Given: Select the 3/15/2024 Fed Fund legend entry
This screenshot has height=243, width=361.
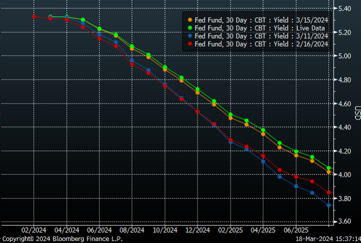Looking at the screenshot, I should [258, 20].
